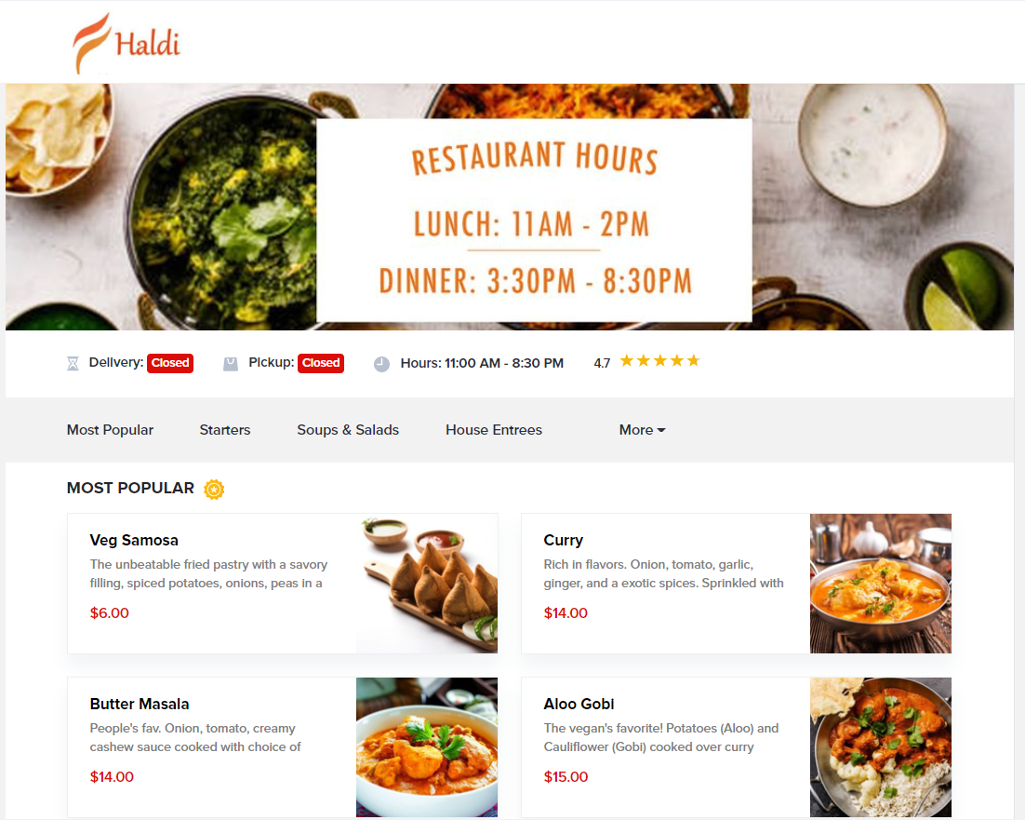Viewport: 1025px width, 820px height.
Task: Click the Delivery Closed badge
Action: [x=170, y=363]
